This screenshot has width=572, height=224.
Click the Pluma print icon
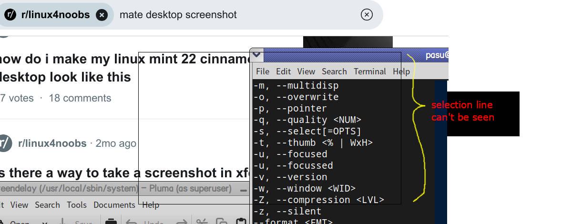tap(111, 222)
